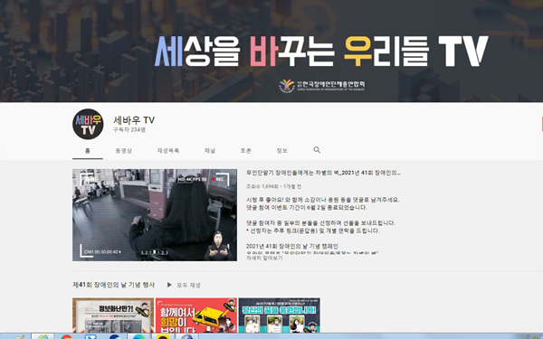Click the 제41회 장애인의 날 기념 행사 playlist title
This screenshot has width=543, height=339.
114,285
